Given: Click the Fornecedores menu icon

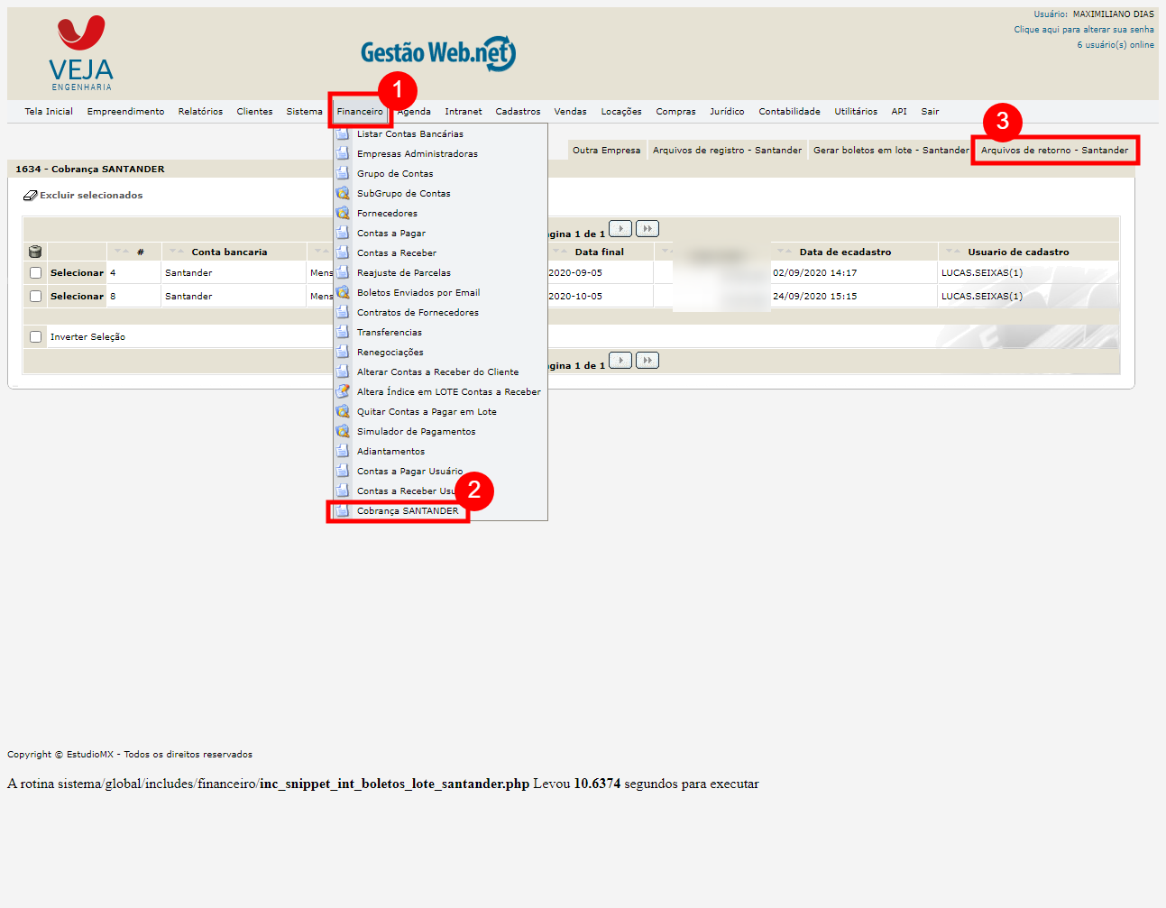Looking at the screenshot, I should click(x=343, y=213).
